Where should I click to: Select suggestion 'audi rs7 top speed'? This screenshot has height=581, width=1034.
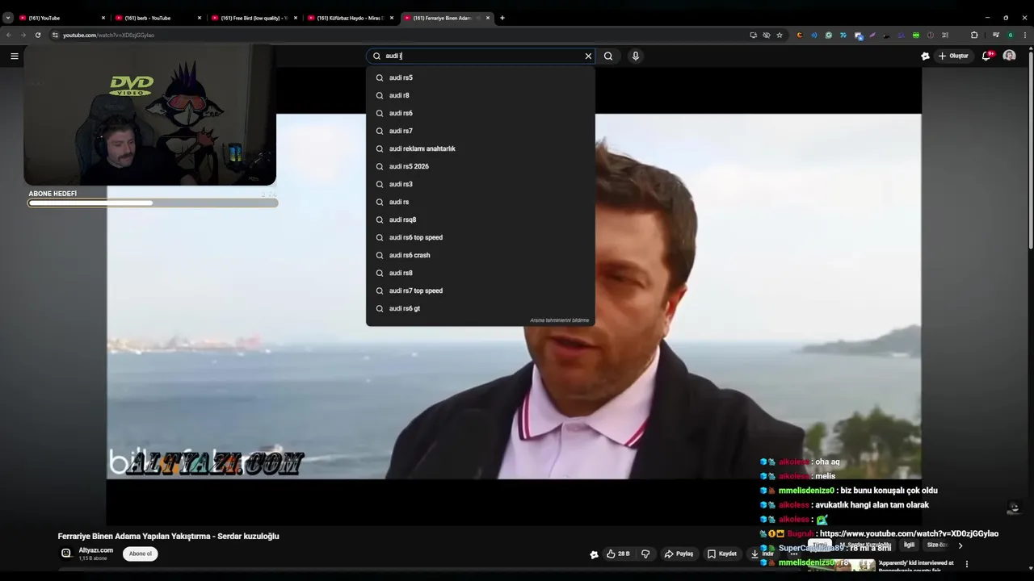(x=481, y=290)
